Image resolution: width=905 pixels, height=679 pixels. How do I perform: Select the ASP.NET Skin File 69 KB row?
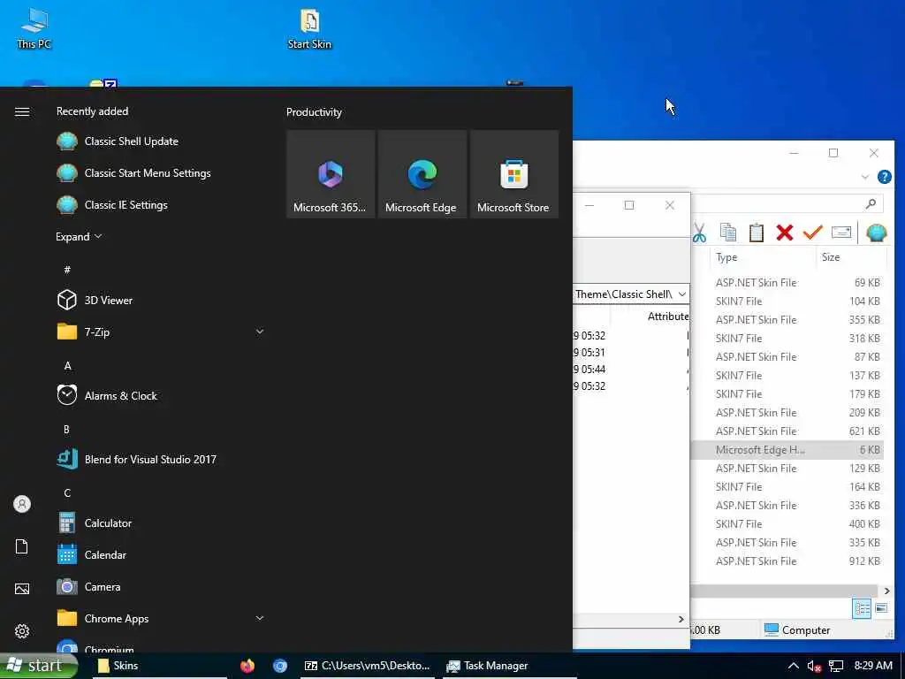point(788,283)
